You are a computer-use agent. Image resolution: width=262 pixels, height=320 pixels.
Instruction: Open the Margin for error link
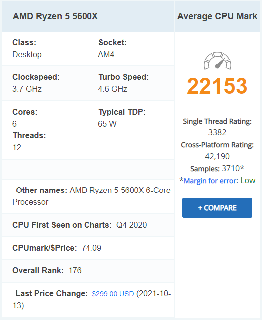[210, 181]
